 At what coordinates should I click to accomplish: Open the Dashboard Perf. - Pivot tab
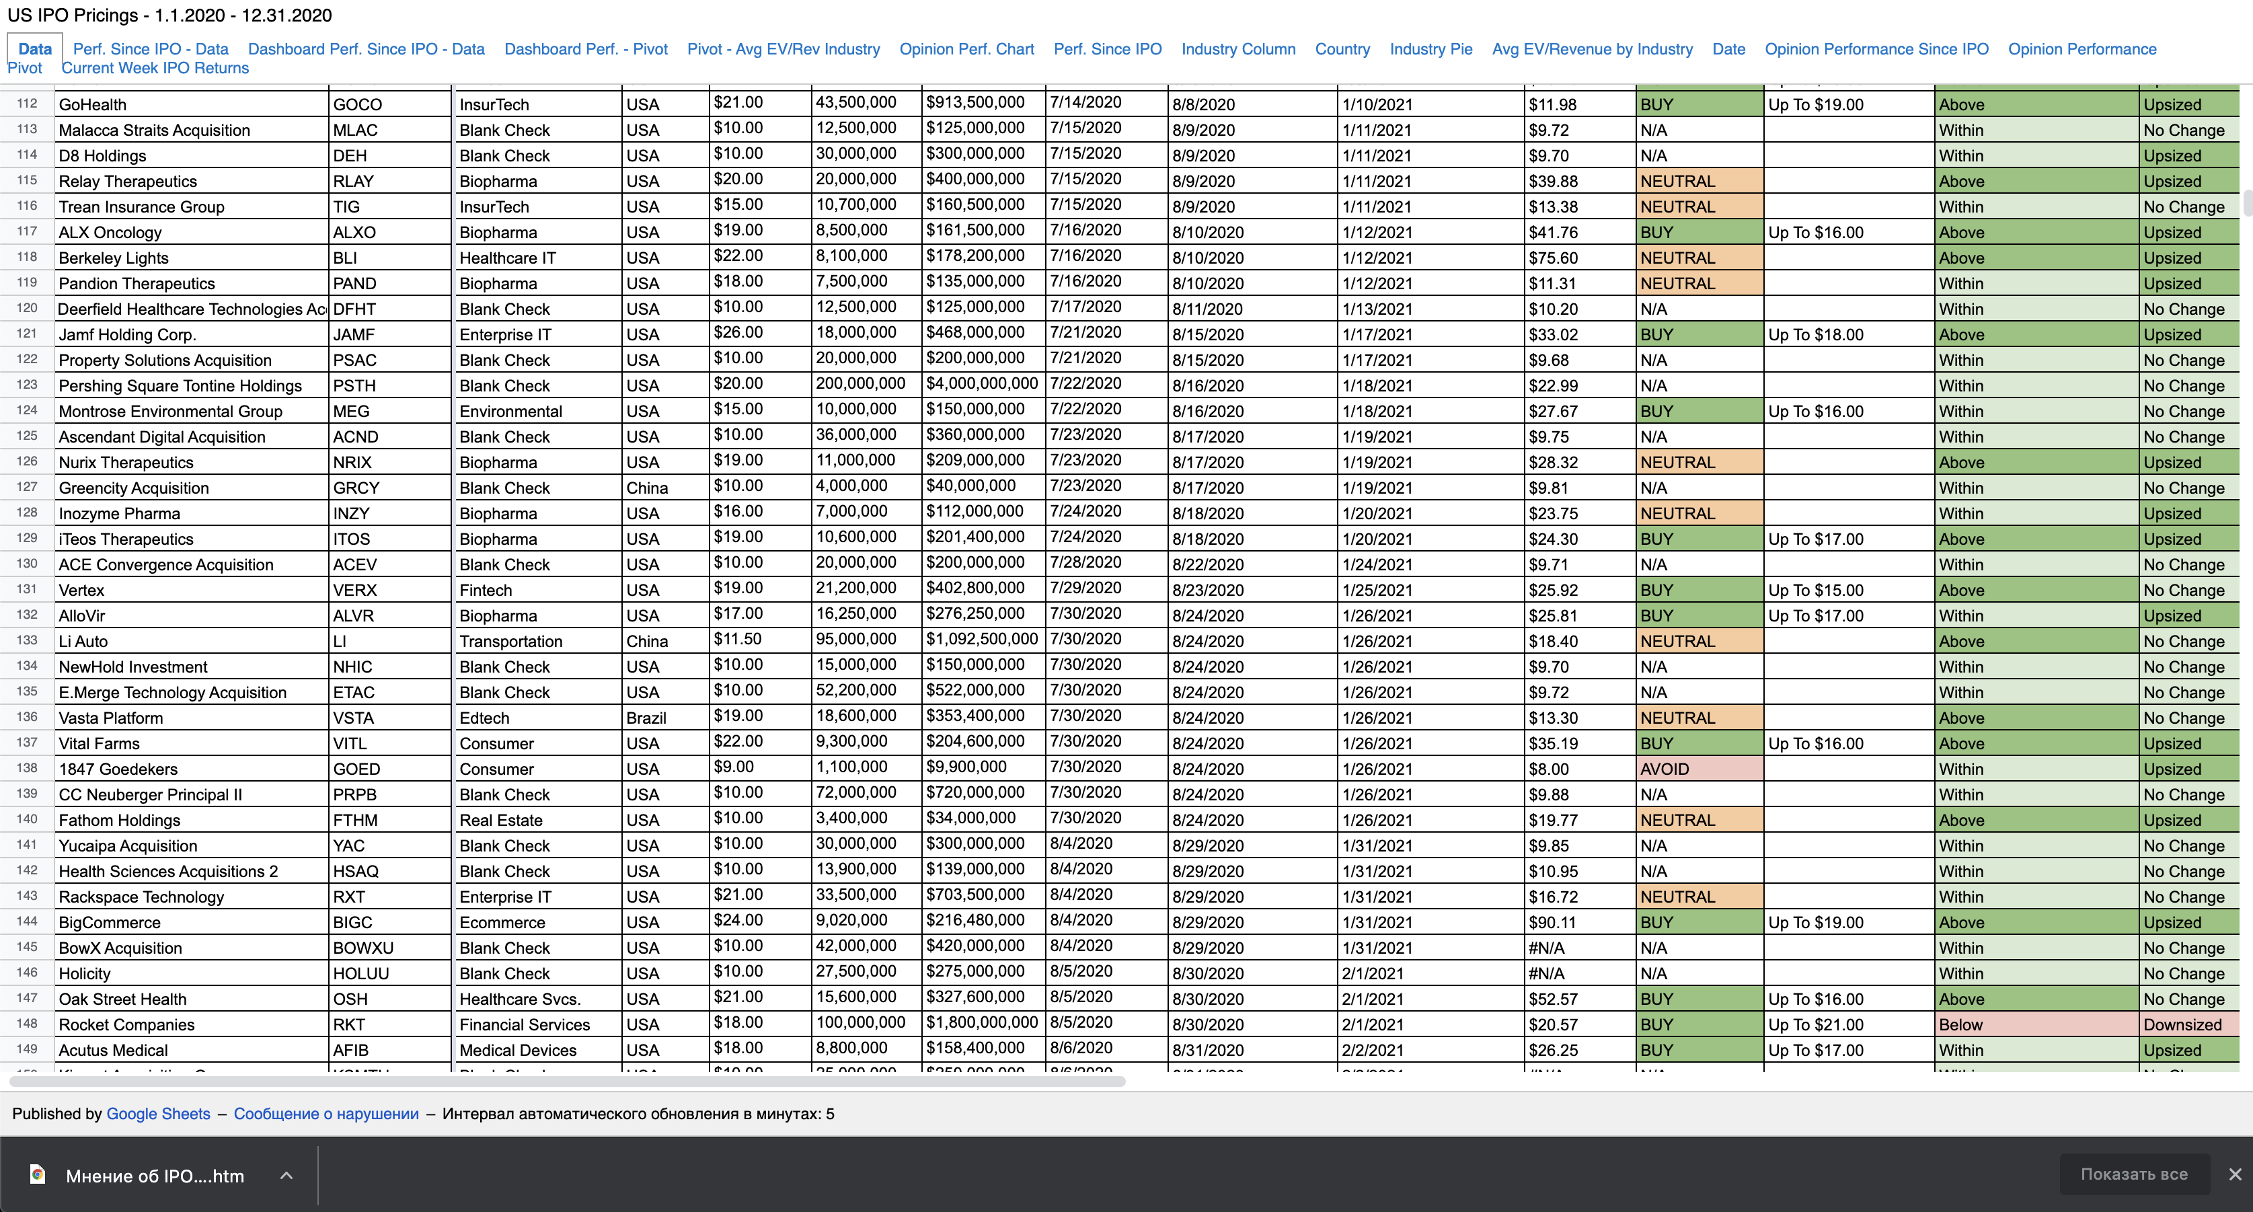point(585,49)
